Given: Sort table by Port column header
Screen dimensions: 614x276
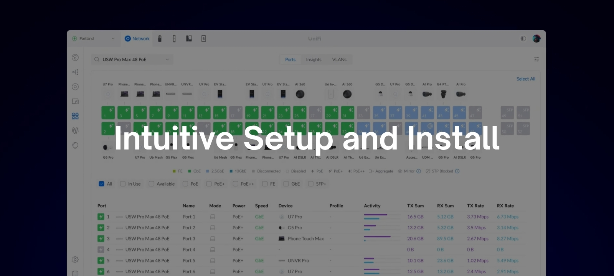Looking at the screenshot, I should click(102, 206).
